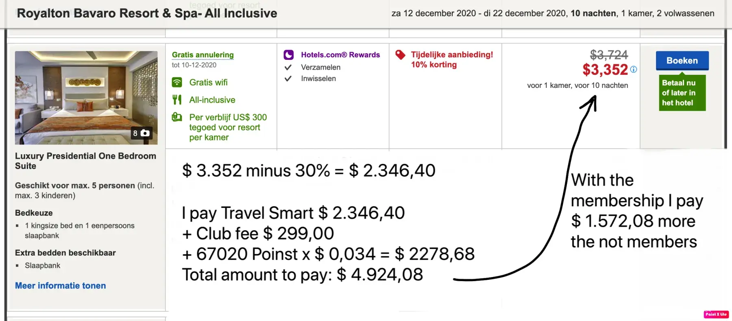Screen dimensions: 732x321
Task: Click the resort credit money icon
Action: (x=177, y=117)
